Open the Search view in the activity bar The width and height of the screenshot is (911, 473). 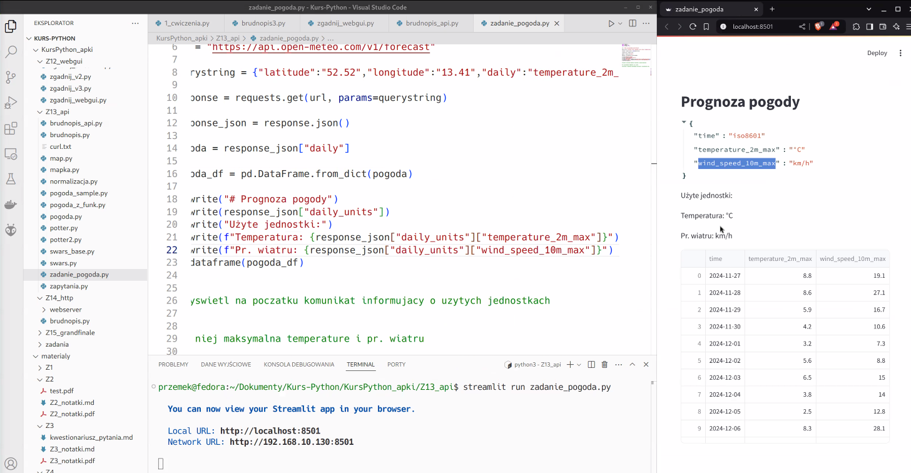click(x=11, y=52)
